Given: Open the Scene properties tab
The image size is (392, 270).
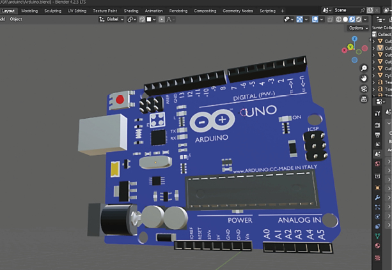Looking at the screenshot, I should (377, 154).
